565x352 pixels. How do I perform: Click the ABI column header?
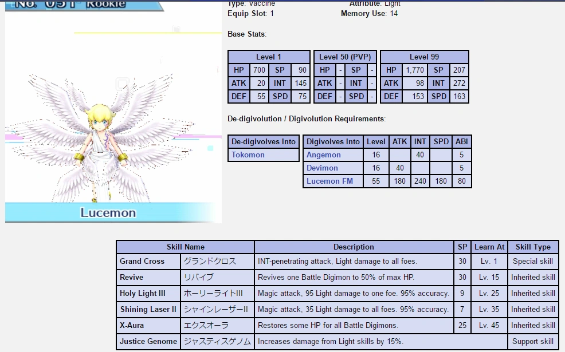[462, 142]
